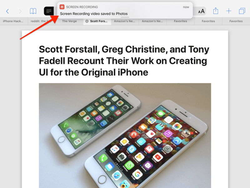Switch to The Verge tab
This screenshot has height=188, width=250.
click(69, 21)
